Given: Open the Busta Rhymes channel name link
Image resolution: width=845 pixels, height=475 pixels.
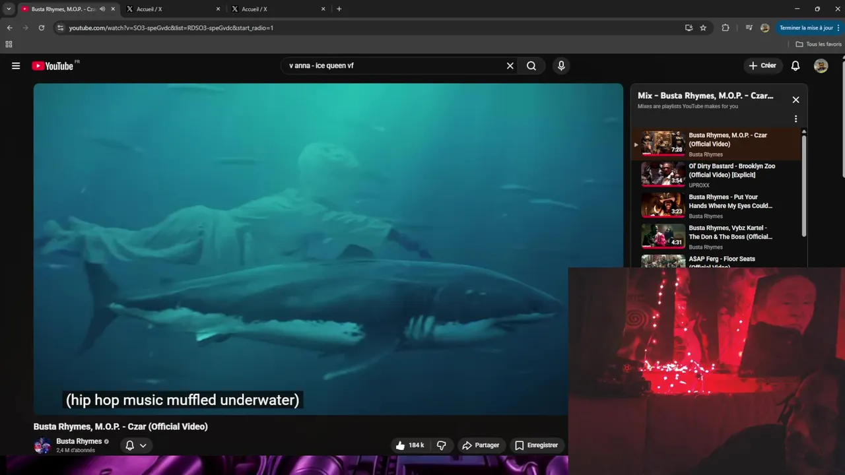Looking at the screenshot, I should tap(79, 441).
